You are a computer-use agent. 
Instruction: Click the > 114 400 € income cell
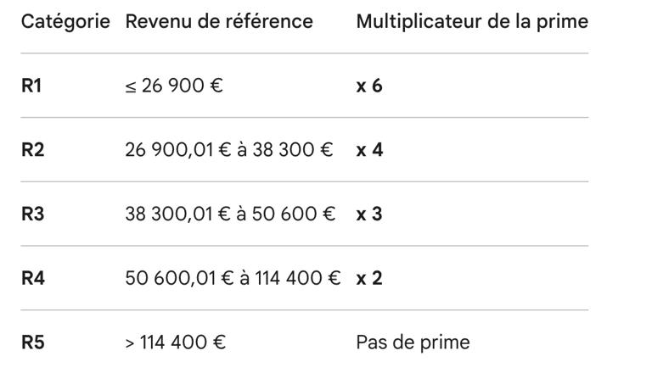coord(176,342)
